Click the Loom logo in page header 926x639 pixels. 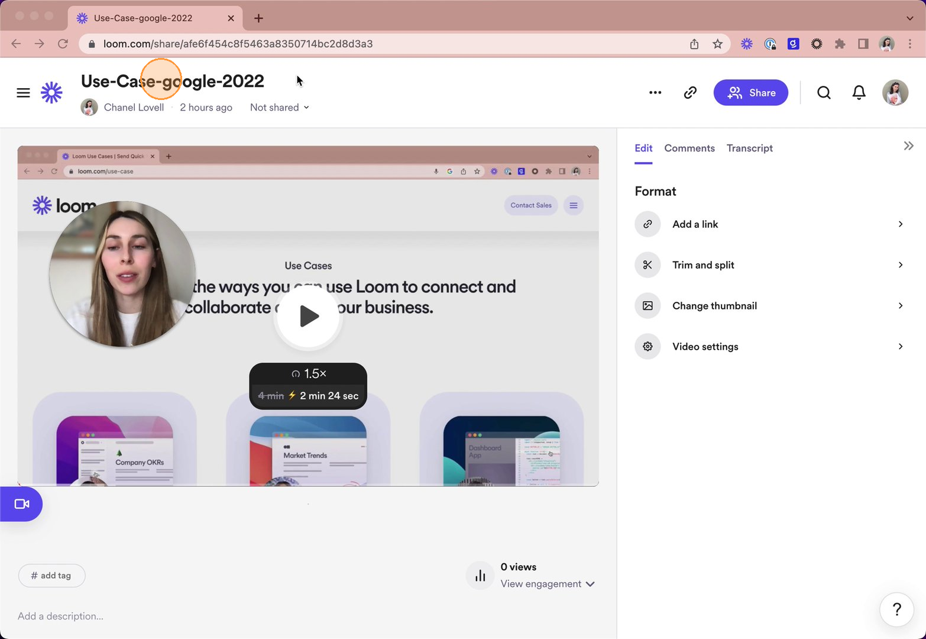[x=51, y=92]
